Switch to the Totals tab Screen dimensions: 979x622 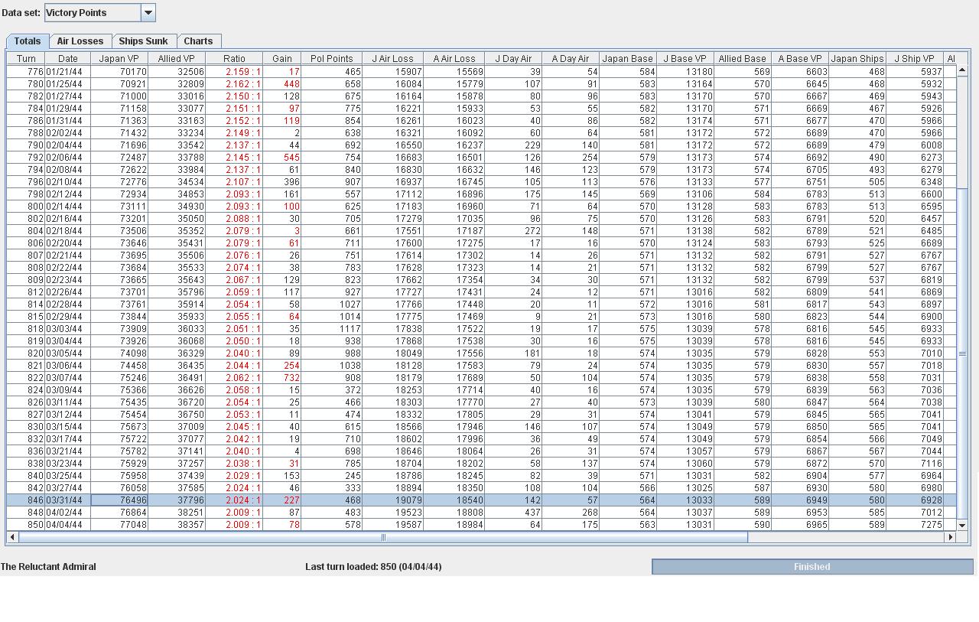pos(28,41)
